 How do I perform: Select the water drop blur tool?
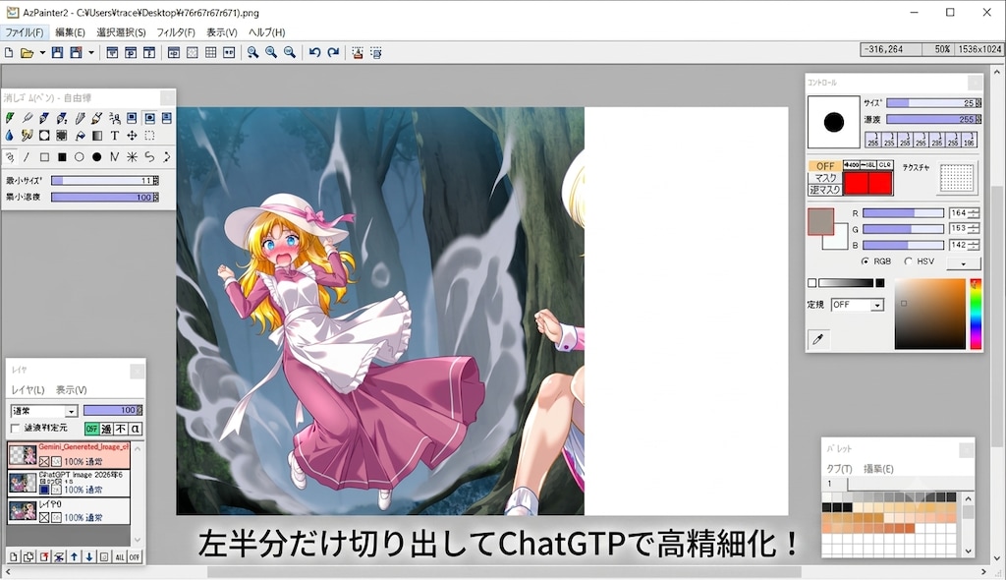click(10, 136)
